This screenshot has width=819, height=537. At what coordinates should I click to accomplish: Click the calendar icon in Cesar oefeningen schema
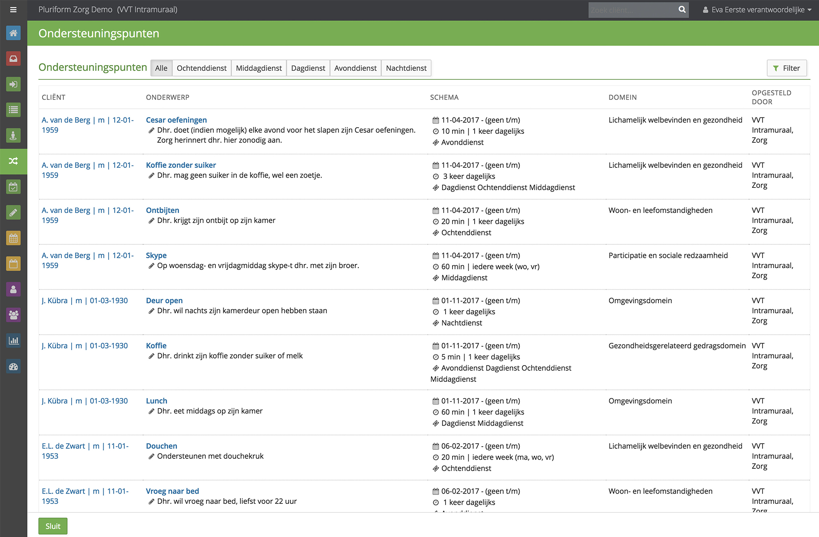coord(436,120)
